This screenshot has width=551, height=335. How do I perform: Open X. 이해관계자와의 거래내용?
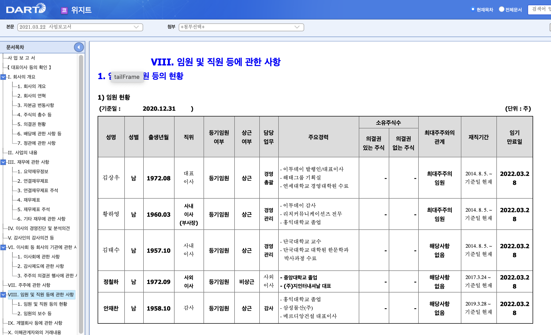click(x=34, y=332)
